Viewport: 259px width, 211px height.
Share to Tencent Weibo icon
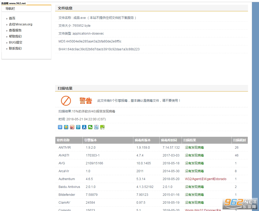point(78,127)
